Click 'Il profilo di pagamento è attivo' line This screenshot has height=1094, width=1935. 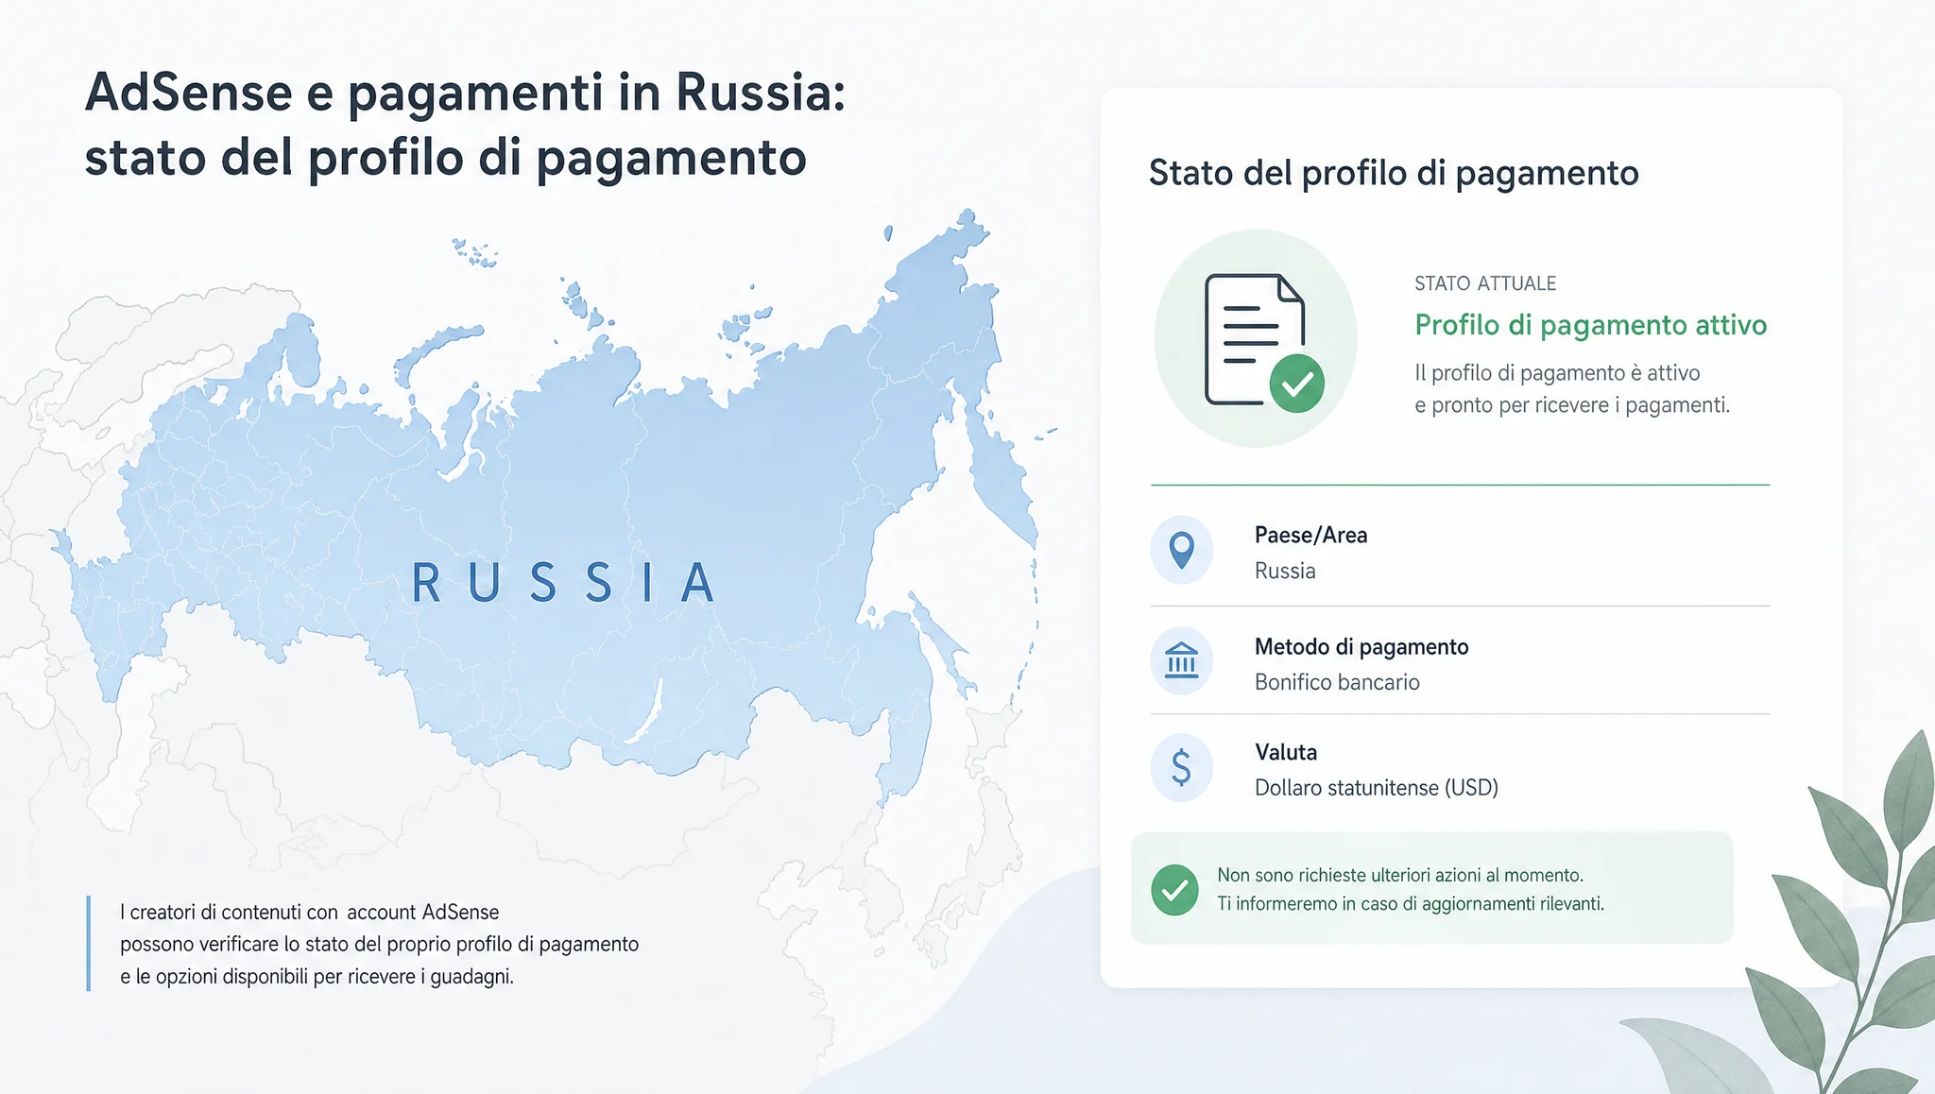(1557, 373)
